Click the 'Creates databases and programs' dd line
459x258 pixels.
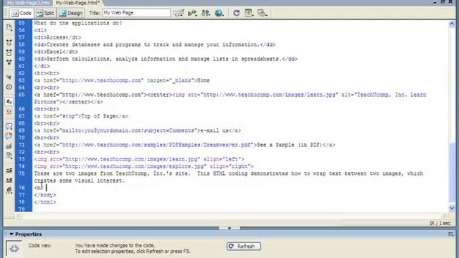coord(155,44)
